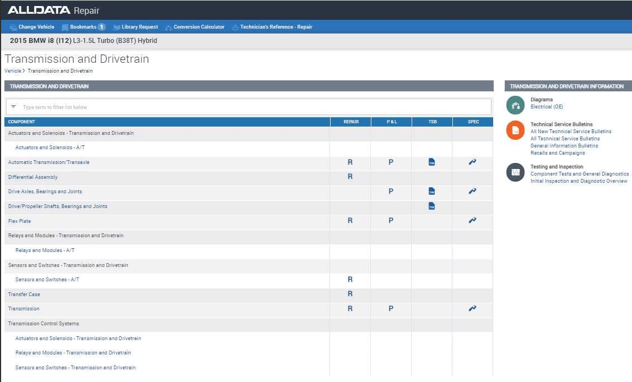The height and width of the screenshot is (382, 632).
Task: Open All Technical Service Bulletins link
Action: (565, 139)
